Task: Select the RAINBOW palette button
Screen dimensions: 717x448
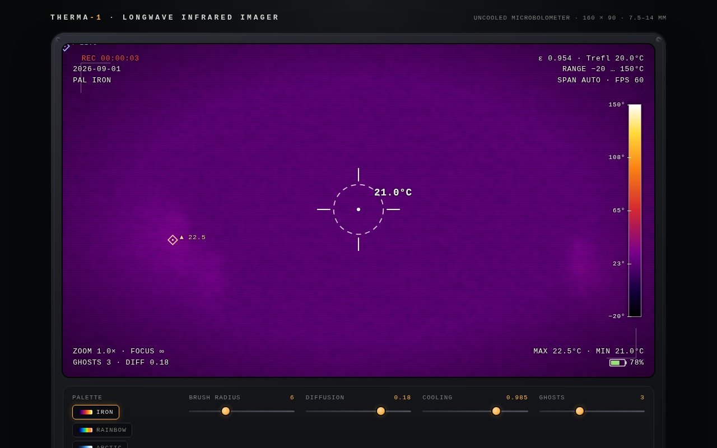Action: coord(103,430)
